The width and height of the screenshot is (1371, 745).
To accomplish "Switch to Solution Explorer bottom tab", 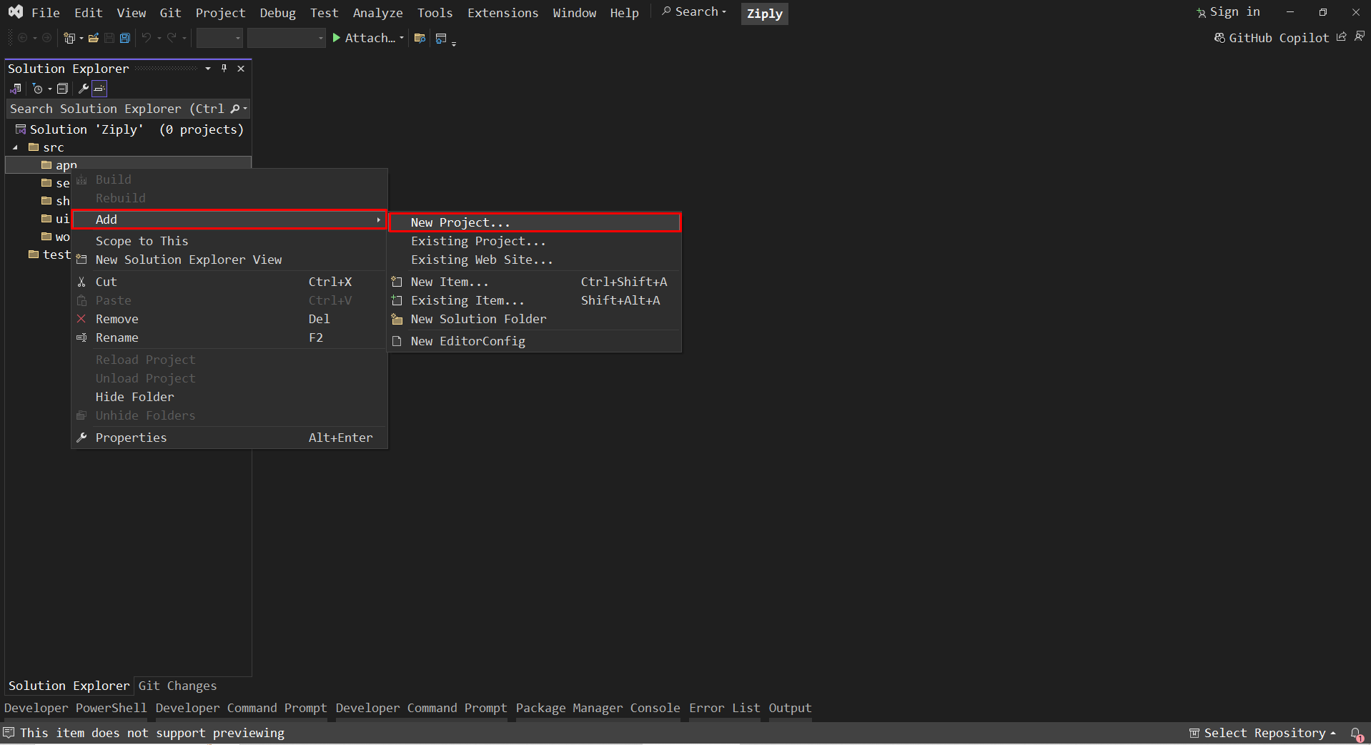I will (x=69, y=686).
